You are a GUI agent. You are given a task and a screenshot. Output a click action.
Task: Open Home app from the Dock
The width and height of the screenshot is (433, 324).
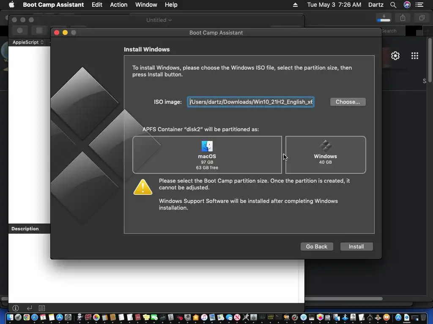[196, 317]
